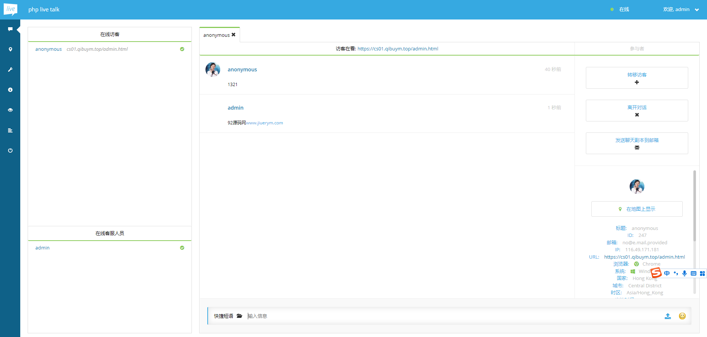Image resolution: width=707 pixels, height=337 pixels.
Task: Open the 在线 status selector
Action: coord(624,10)
